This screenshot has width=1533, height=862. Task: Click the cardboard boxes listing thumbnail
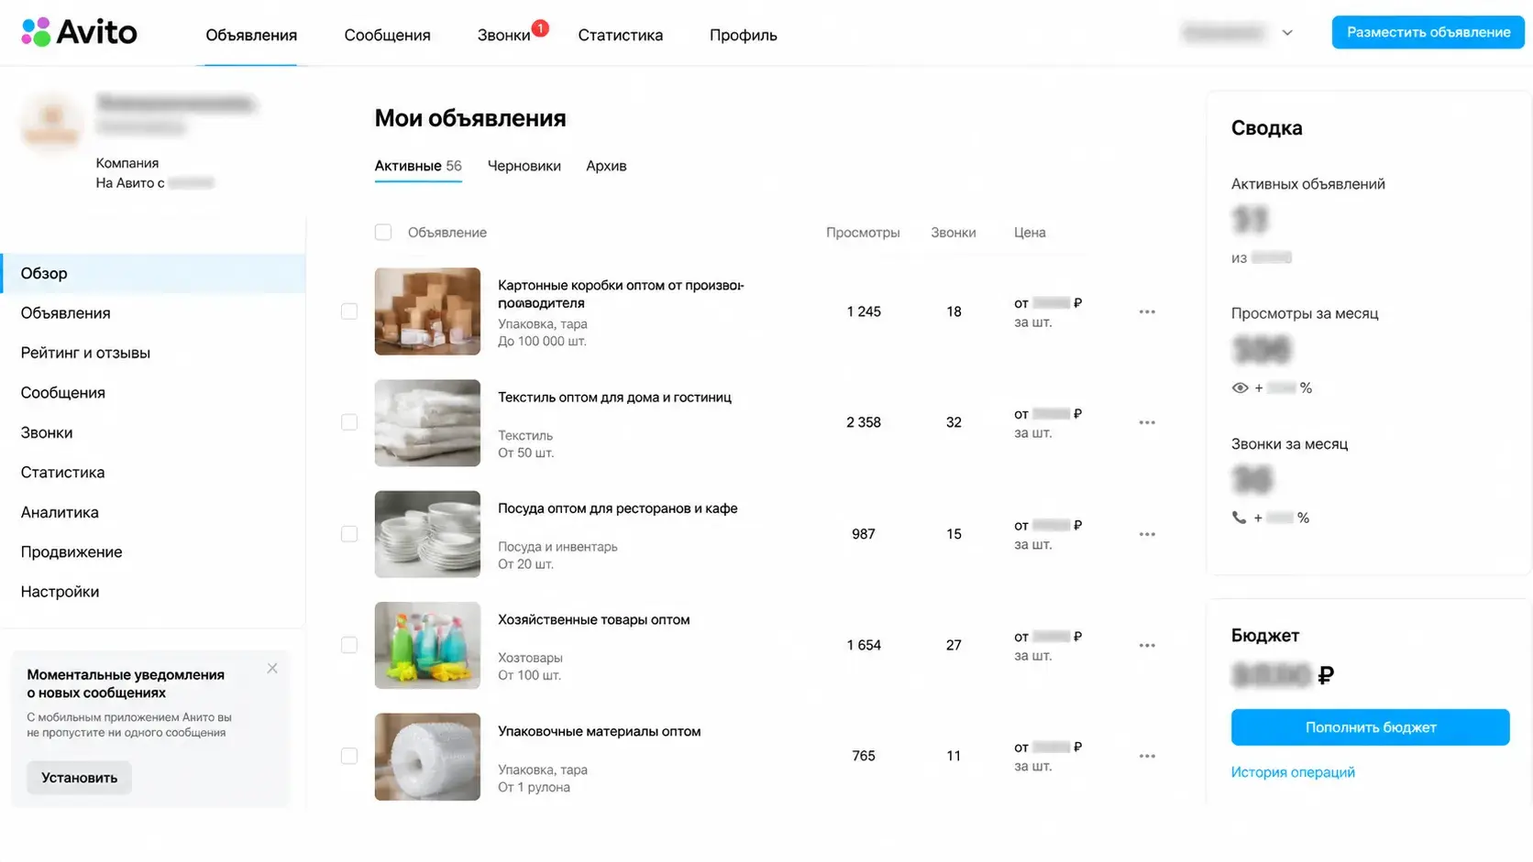coord(427,311)
